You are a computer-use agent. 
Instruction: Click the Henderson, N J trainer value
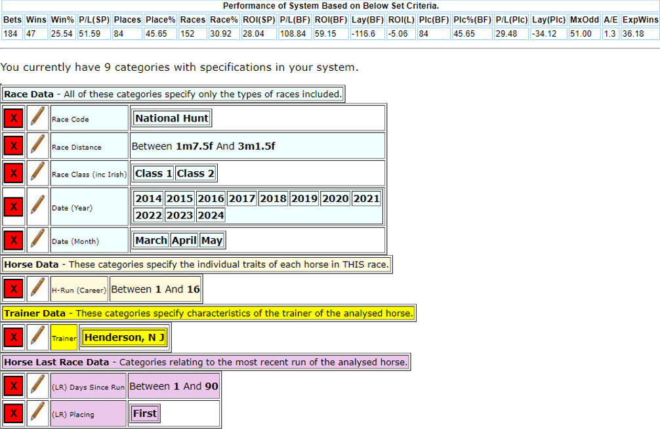125,338
